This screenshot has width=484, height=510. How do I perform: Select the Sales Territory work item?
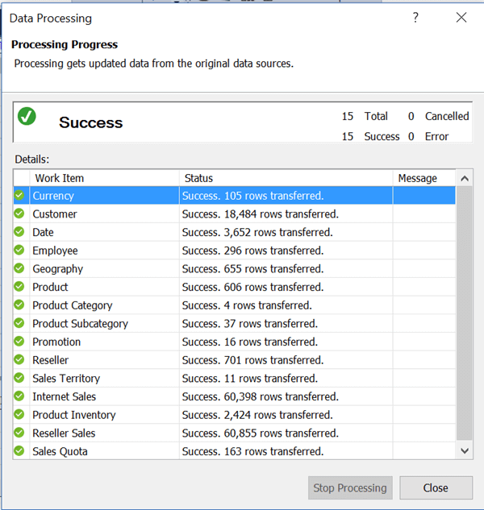(x=235, y=378)
